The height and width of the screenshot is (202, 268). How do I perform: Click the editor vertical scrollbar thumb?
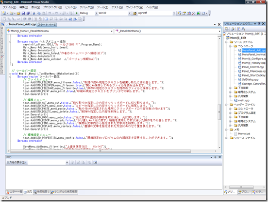point(219,112)
